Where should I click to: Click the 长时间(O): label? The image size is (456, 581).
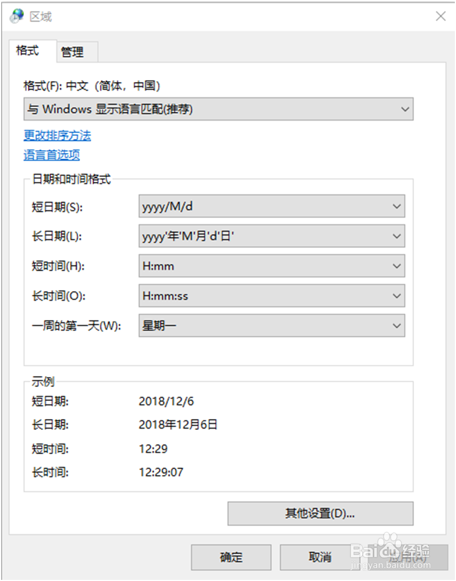point(58,296)
